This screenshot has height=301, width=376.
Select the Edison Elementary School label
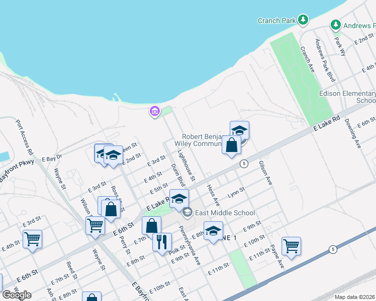pos(347,97)
